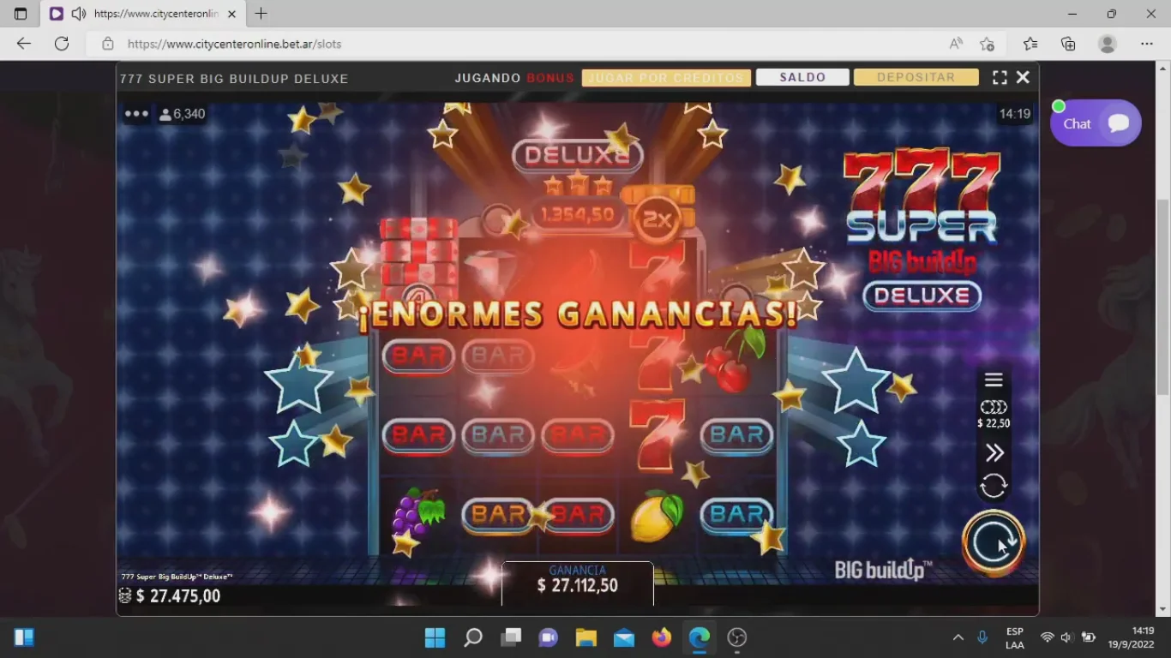Open the bet coins icon showing $ 22,50

click(994, 414)
